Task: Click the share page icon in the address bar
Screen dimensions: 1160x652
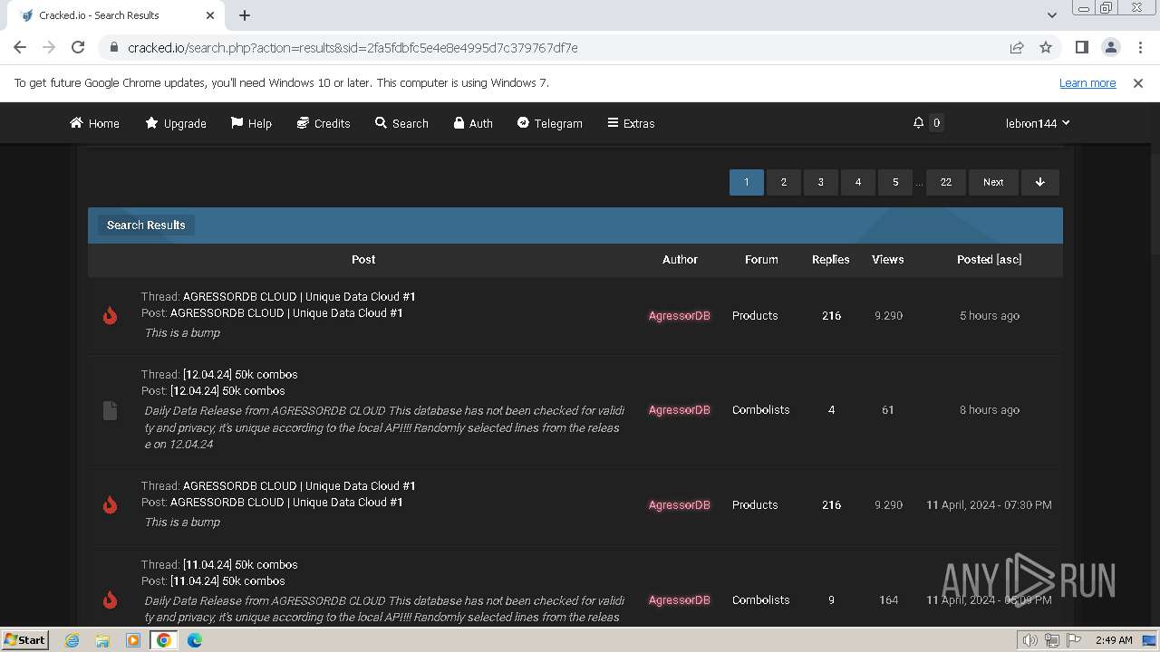Action: click(1017, 47)
